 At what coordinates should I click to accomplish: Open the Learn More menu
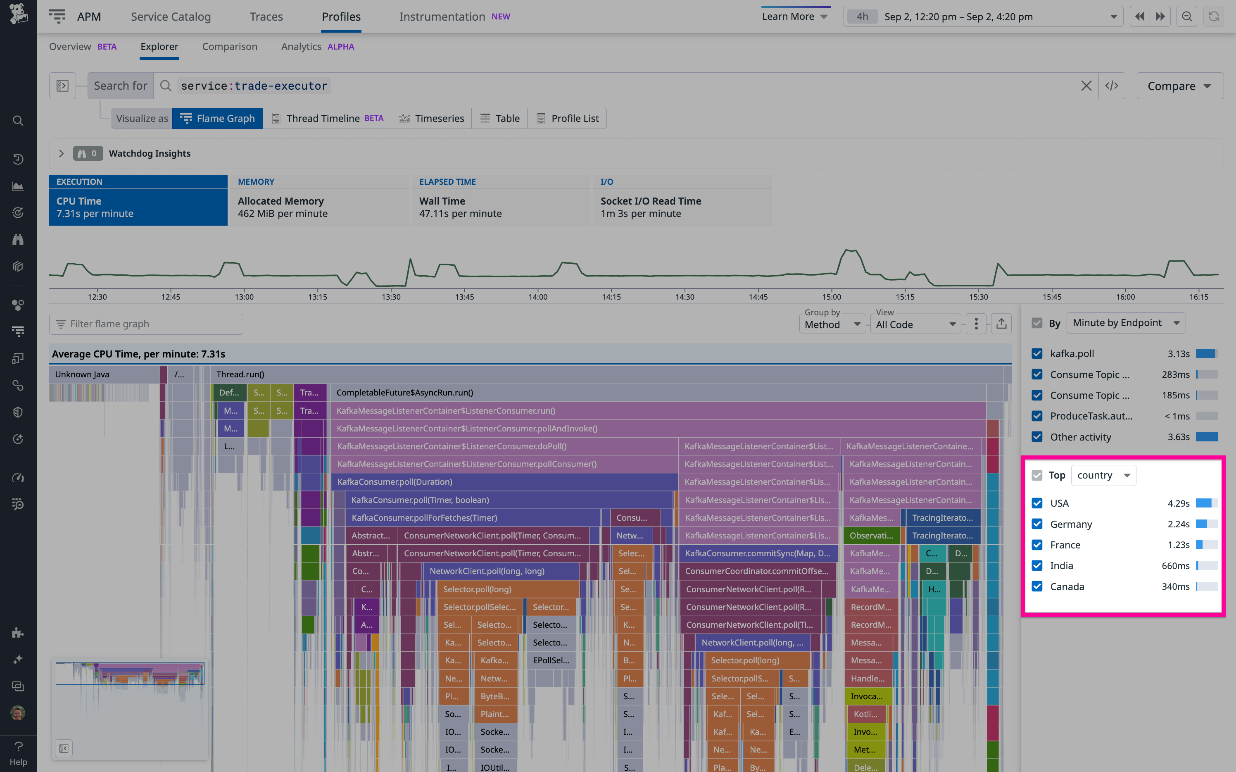tap(794, 16)
